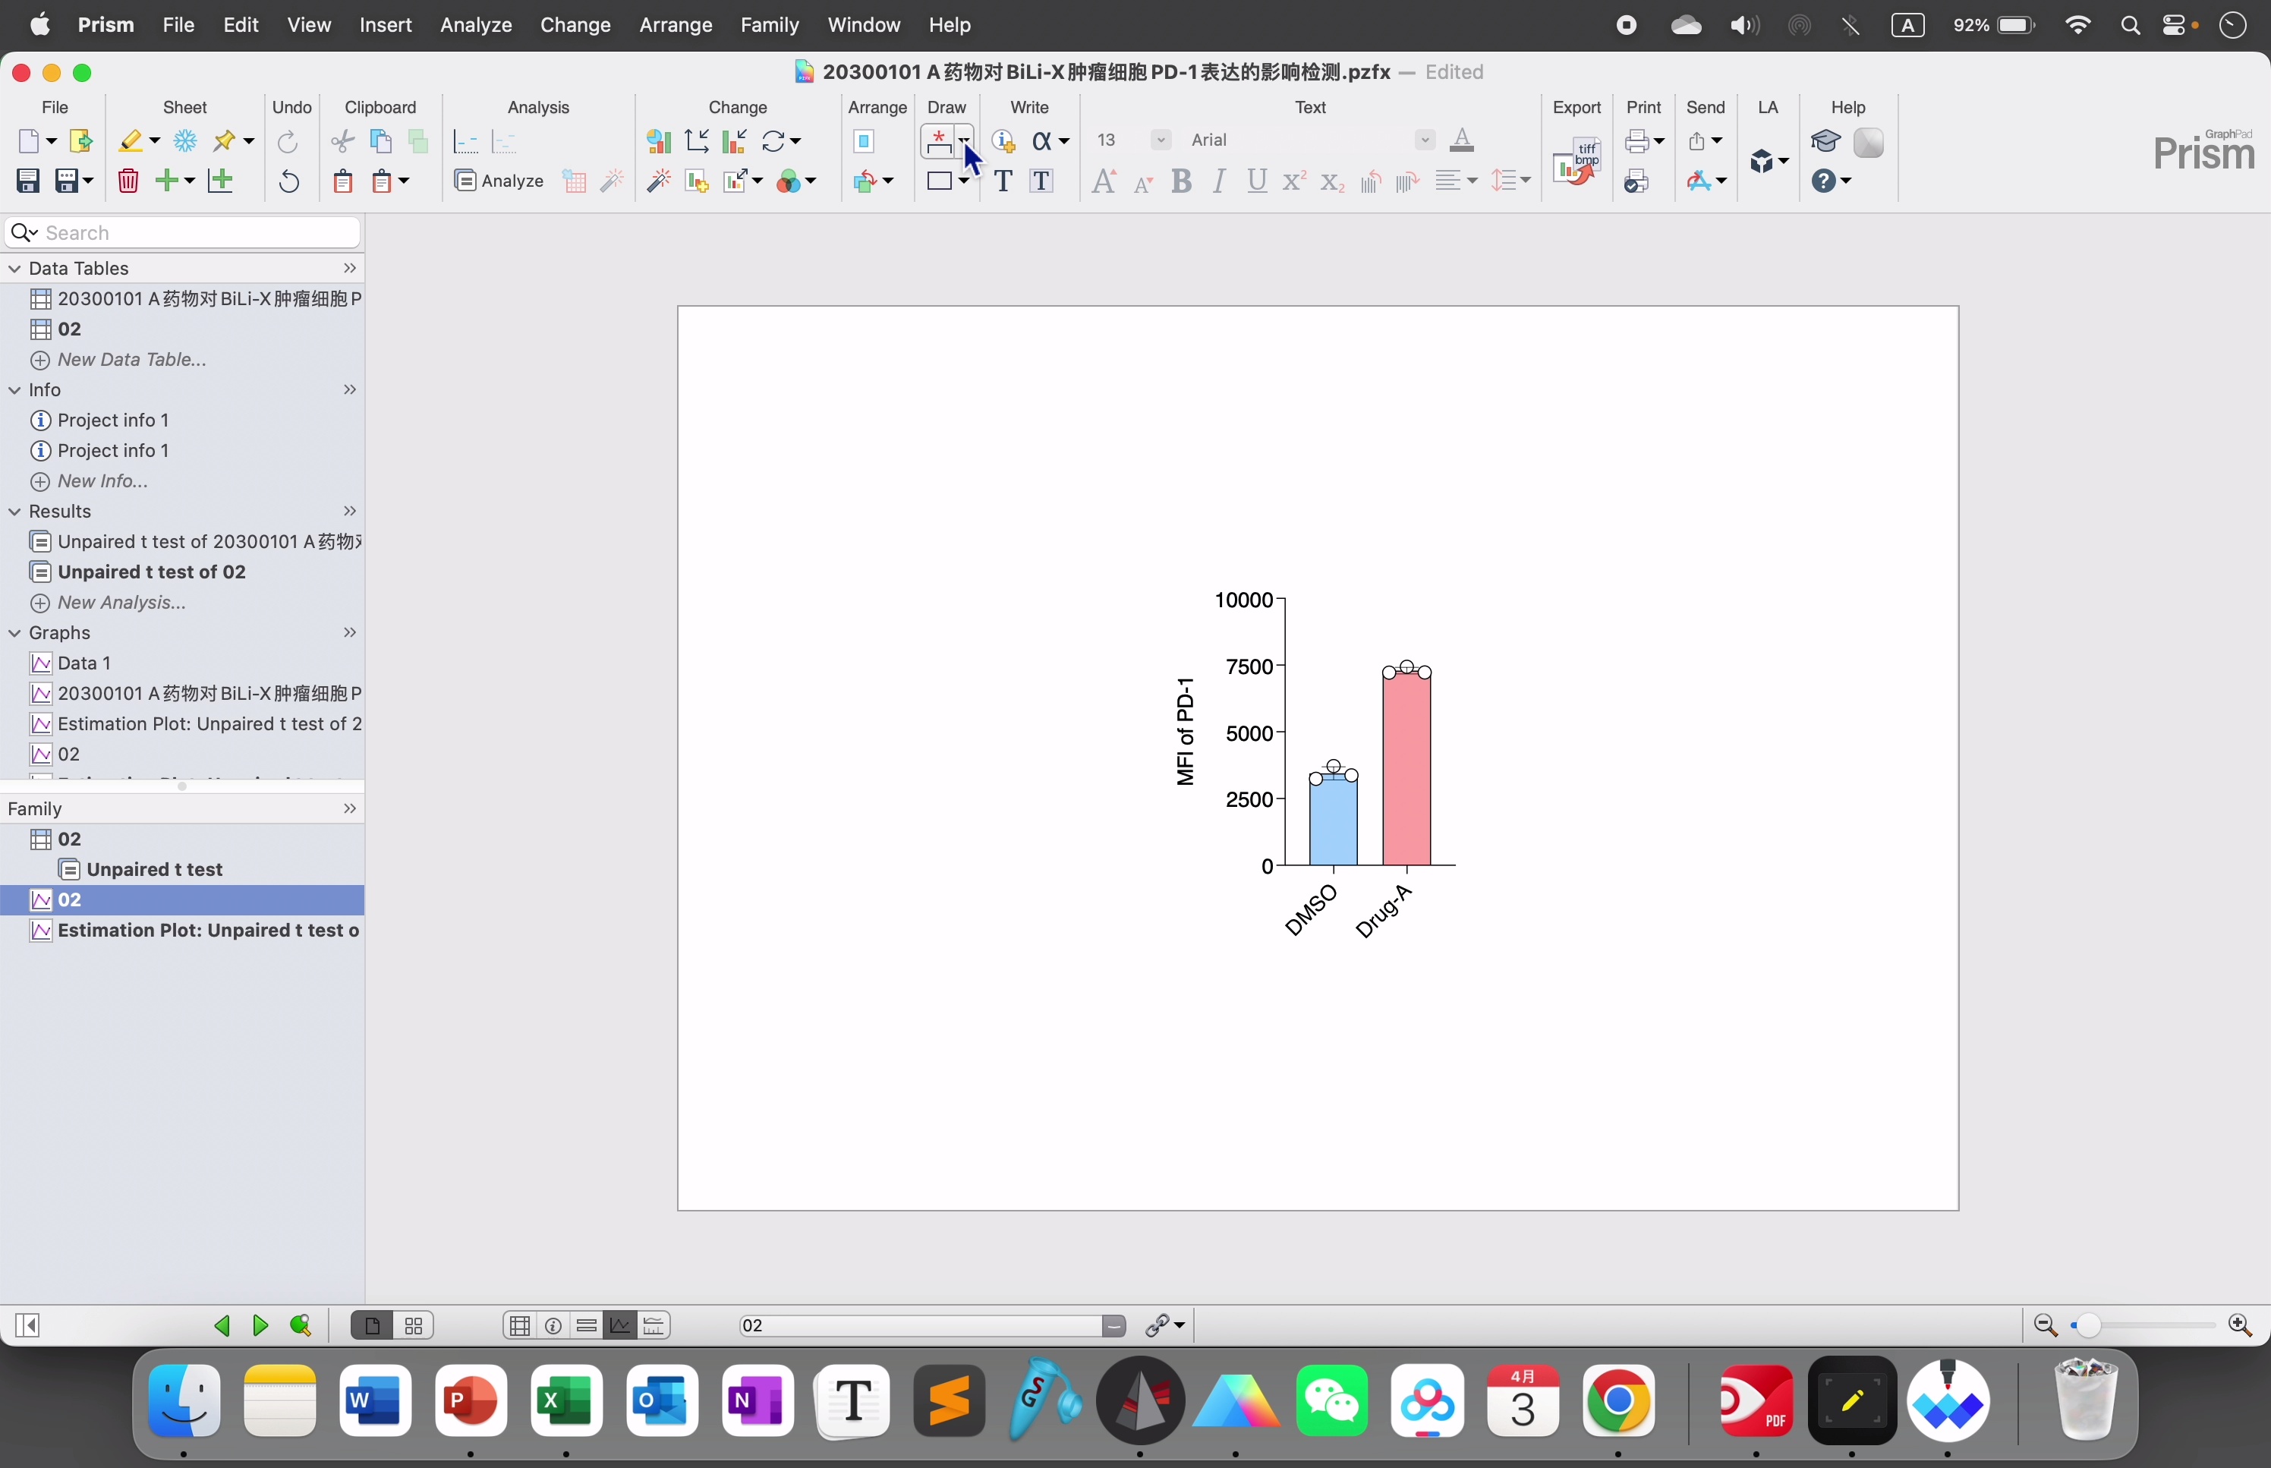Click the Analyze button
This screenshot has width=2271, height=1468.
click(x=499, y=181)
